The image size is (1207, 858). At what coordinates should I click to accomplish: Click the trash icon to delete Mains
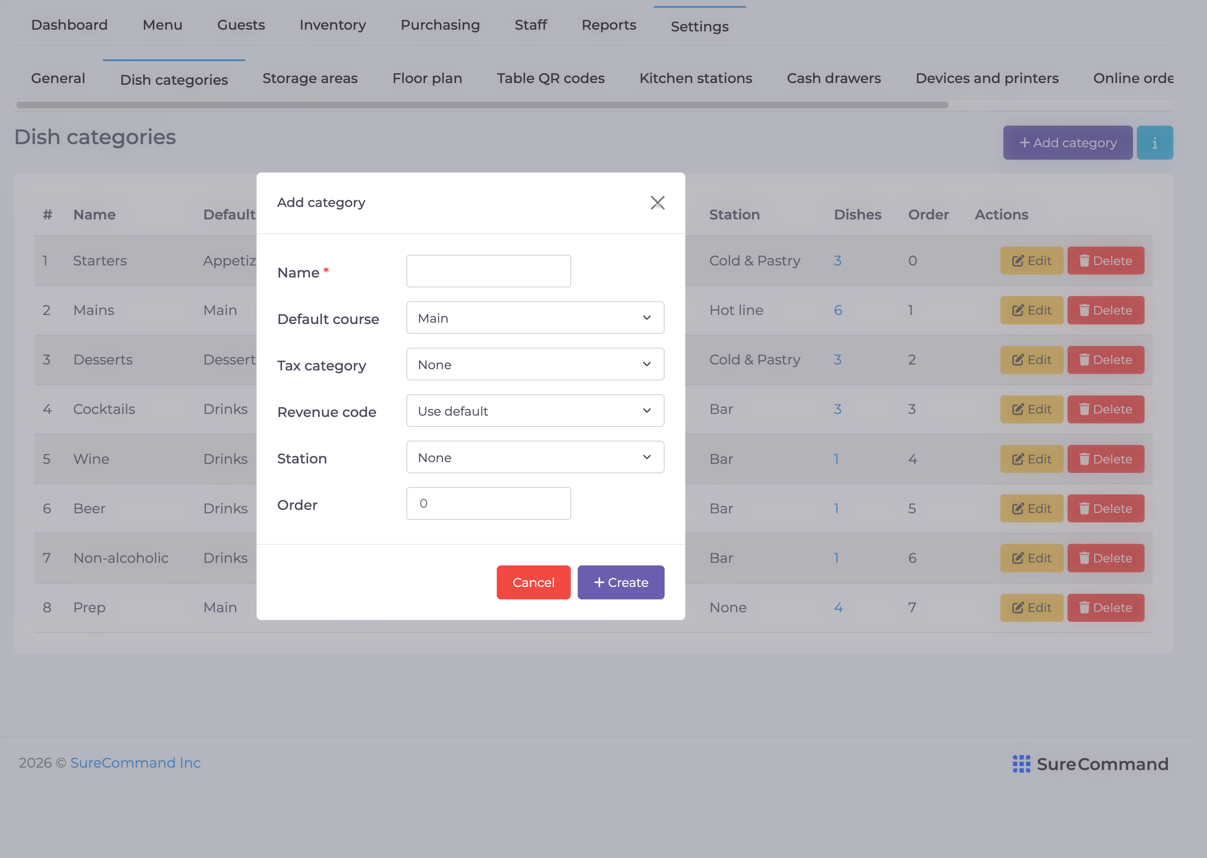[x=1084, y=310]
